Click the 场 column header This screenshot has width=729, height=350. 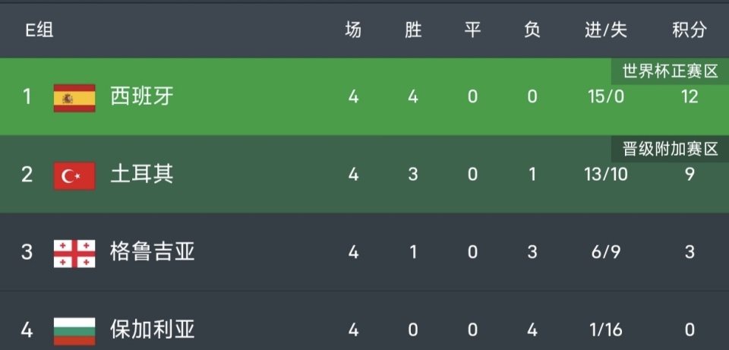[x=353, y=30]
